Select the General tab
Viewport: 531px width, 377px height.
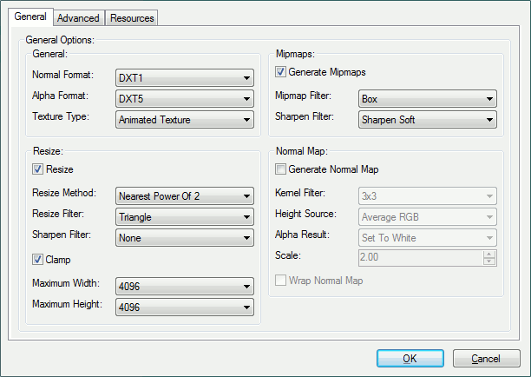30,17
